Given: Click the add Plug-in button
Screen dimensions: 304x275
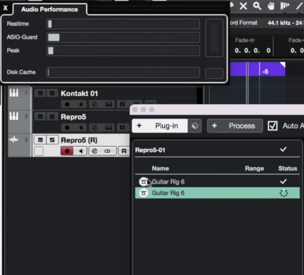Looking at the screenshot, I should click(x=160, y=126).
